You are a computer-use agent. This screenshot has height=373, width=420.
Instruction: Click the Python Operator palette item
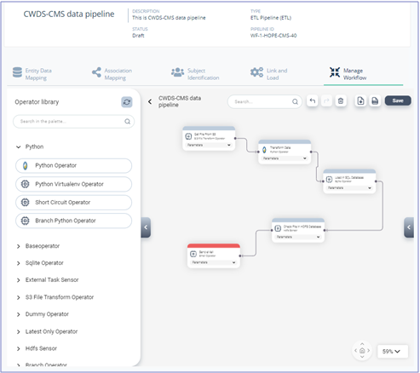coord(73,165)
